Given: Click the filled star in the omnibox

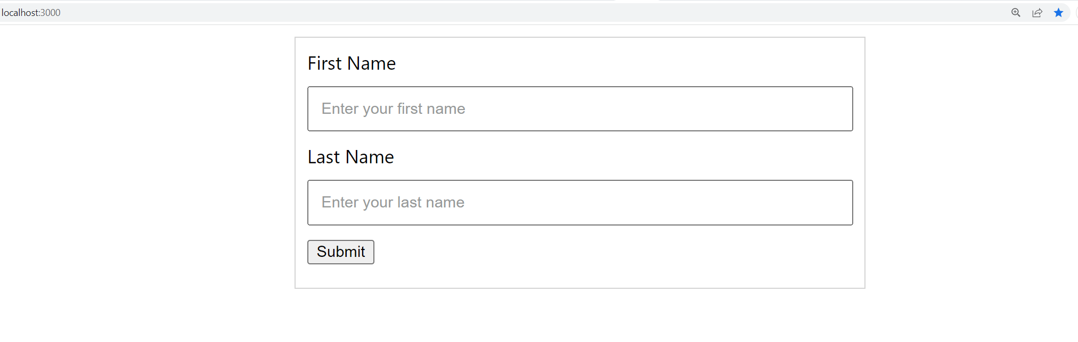Looking at the screenshot, I should point(1058,13).
